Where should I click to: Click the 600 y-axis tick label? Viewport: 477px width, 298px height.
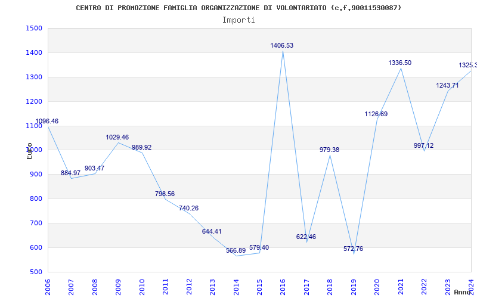click(x=36, y=247)
